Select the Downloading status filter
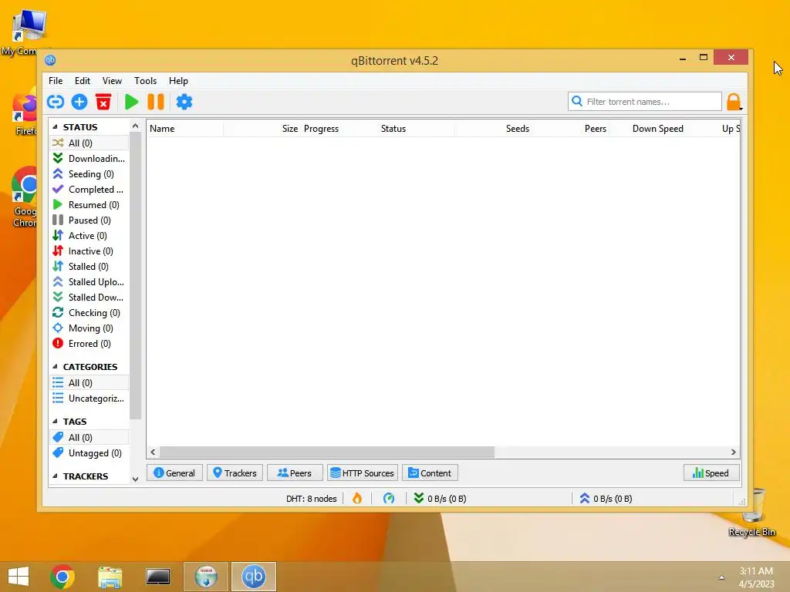Screen dimensions: 790x592 coord(89,159)
